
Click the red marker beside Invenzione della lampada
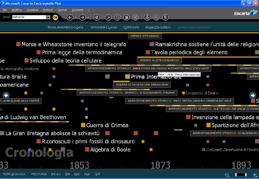pos(188,117)
